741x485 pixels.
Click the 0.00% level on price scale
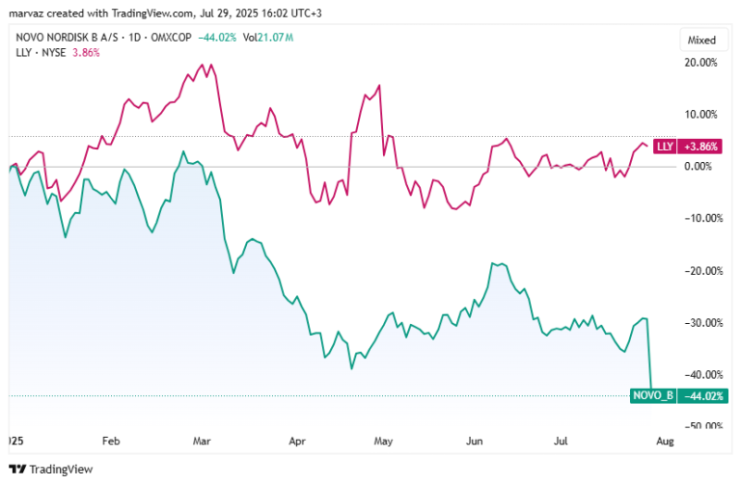699,166
